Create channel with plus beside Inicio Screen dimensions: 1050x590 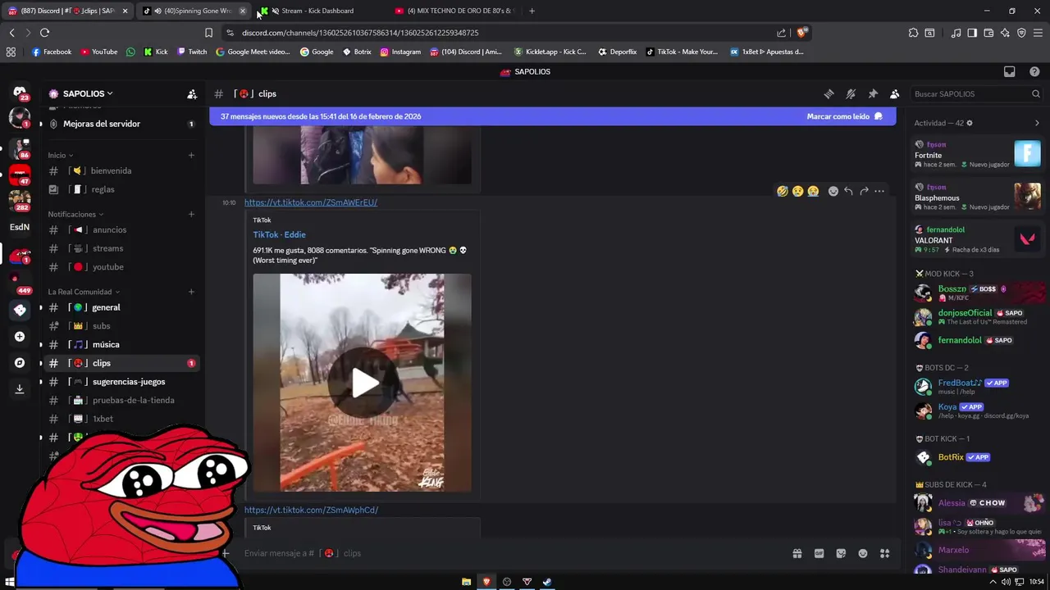click(191, 155)
